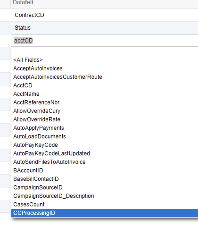Select AcceptAutoinvoicesCustomerRoute option
198x239 pixels.
(x=105, y=77)
